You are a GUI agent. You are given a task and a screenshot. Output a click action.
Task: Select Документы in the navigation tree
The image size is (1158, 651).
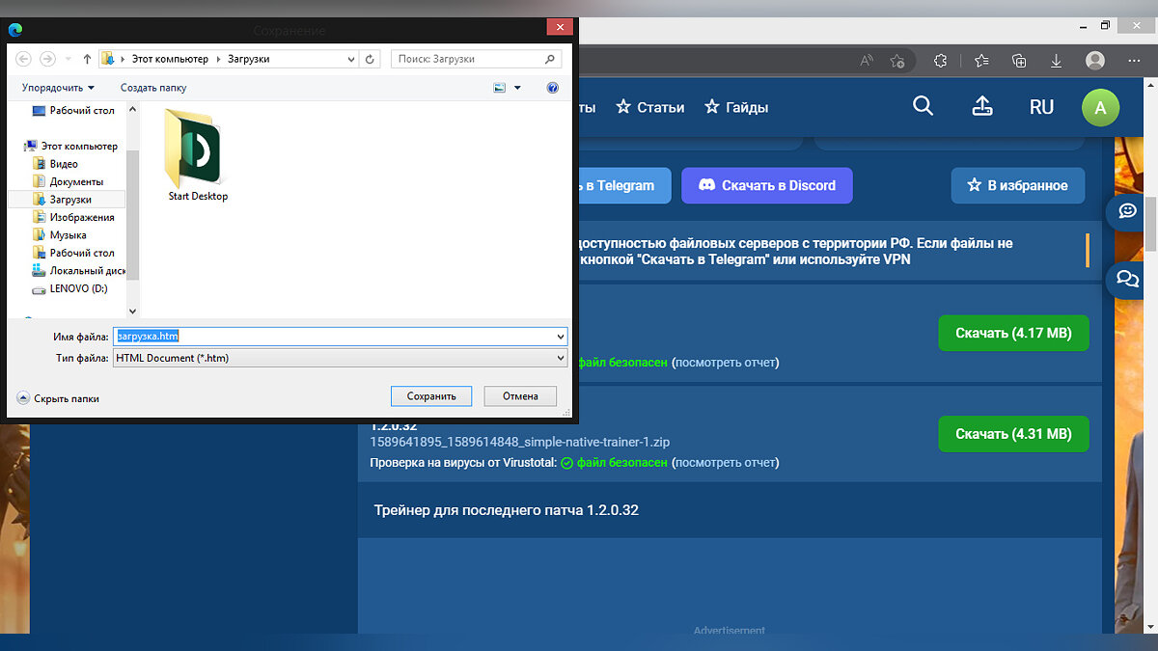[x=76, y=181]
